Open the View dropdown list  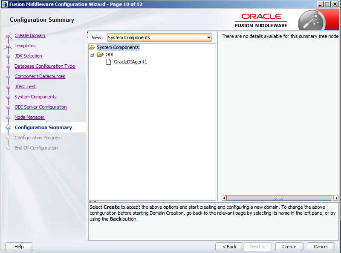[209, 37]
